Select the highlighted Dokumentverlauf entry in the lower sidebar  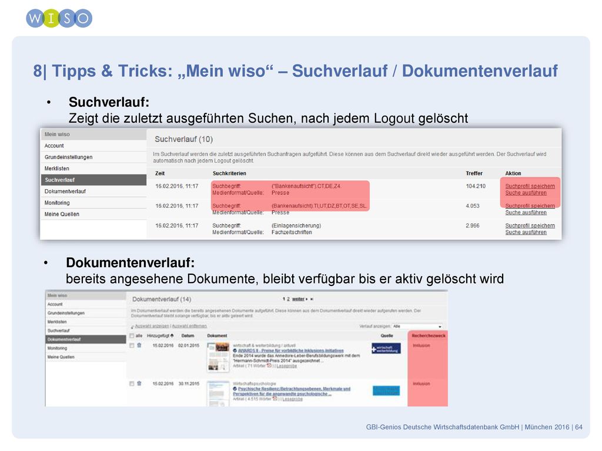tap(86, 339)
